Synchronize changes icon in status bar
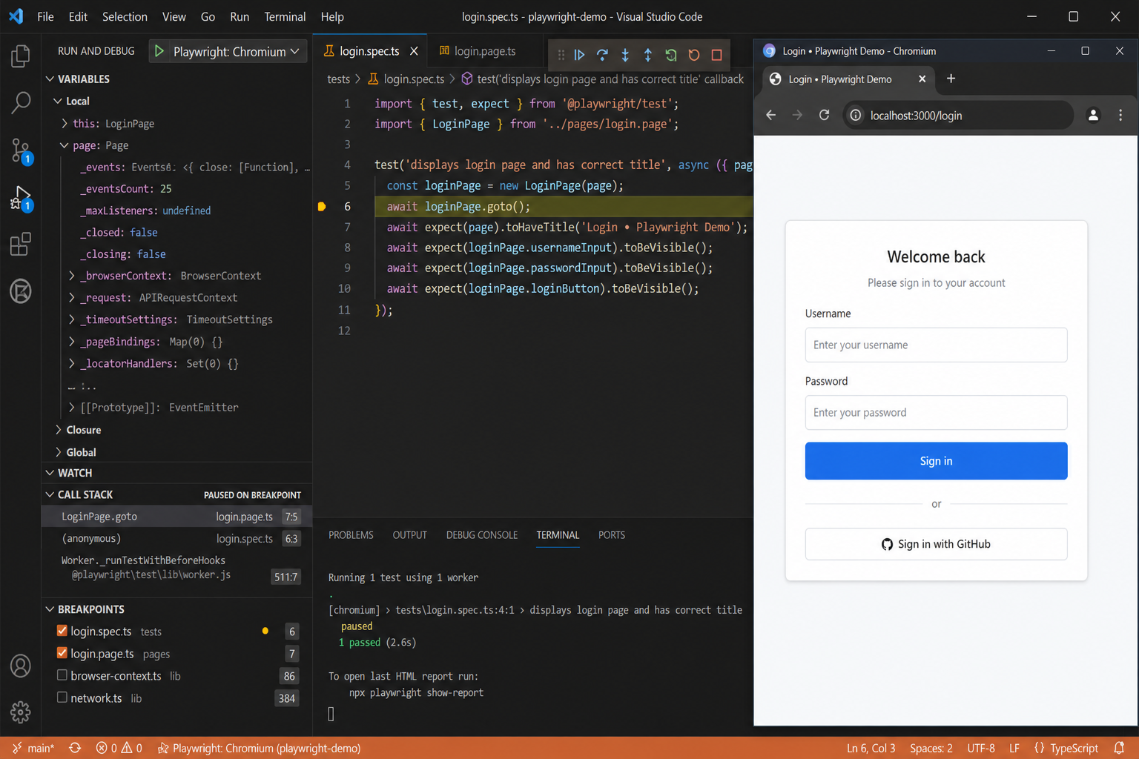The height and width of the screenshot is (759, 1139). click(75, 748)
